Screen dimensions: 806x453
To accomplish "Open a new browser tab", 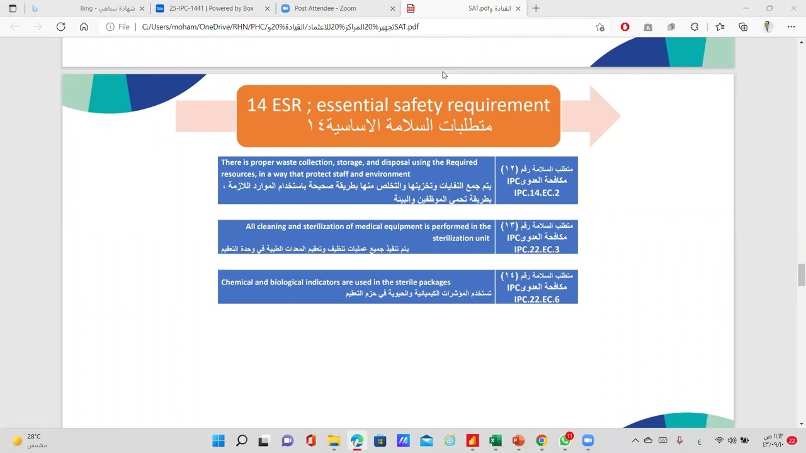I will coord(536,9).
